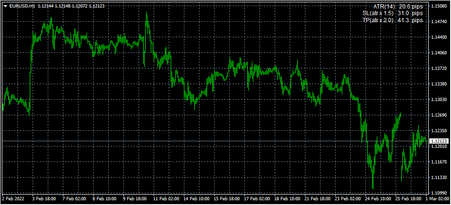Viewport: 451px width, 205px height.
Task: Click the 1 Mar 02:00 time label
Action: tap(437, 199)
